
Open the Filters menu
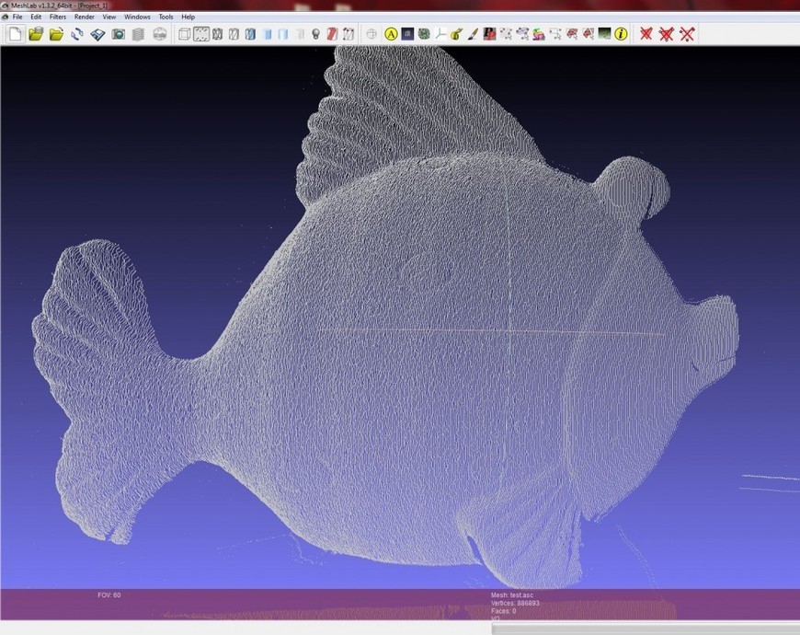click(x=58, y=17)
